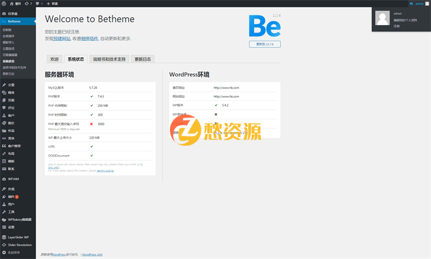This screenshot has width=431, height=259.
Task: Open 控制板 under Betheme submenu
Action: (7, 30)
